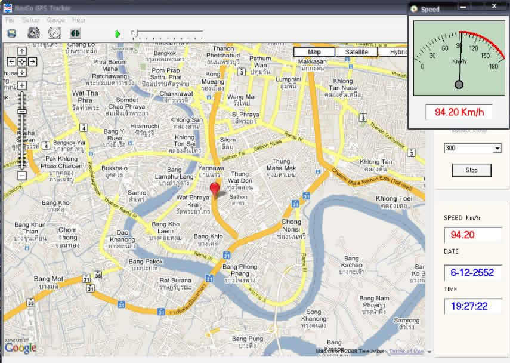The image size is (510, 363).
Task: Switch to the Hybrid view
Action: coord(393,52)
